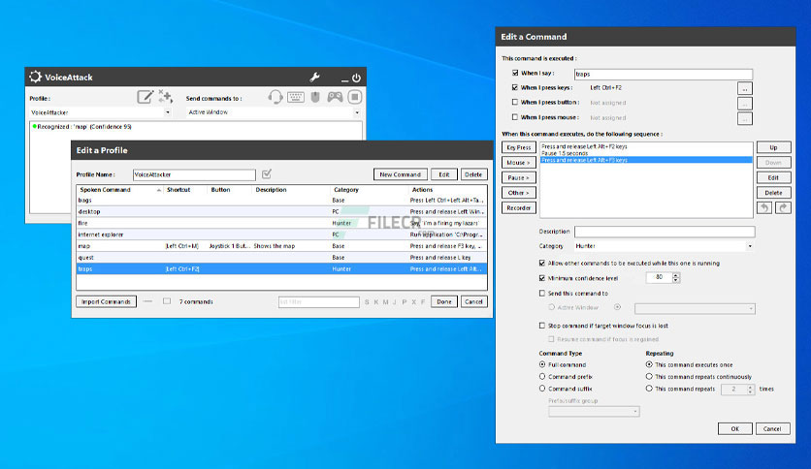Increase the minimum confidence level stepper

[x=676, y=275]
